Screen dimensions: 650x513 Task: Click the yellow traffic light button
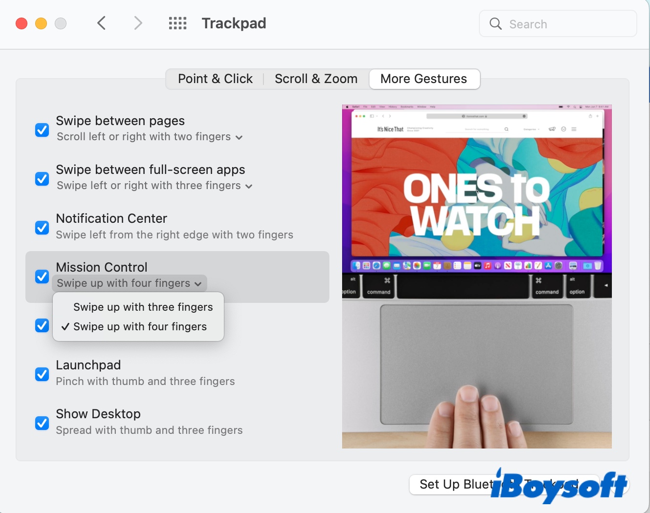pyautogui.click(x=41, y=23)
